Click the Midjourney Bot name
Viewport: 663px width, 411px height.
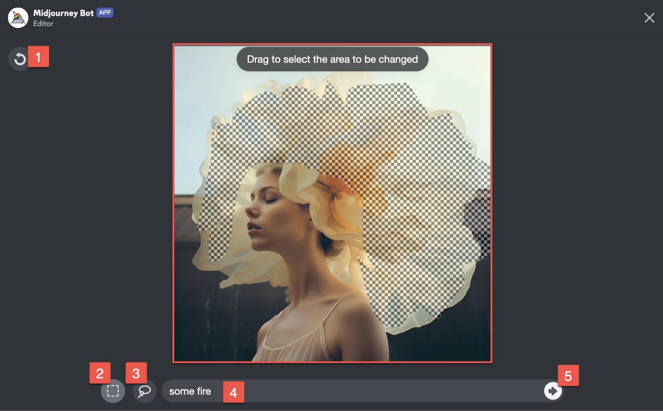pyautogui.click(x=63, y=13)
